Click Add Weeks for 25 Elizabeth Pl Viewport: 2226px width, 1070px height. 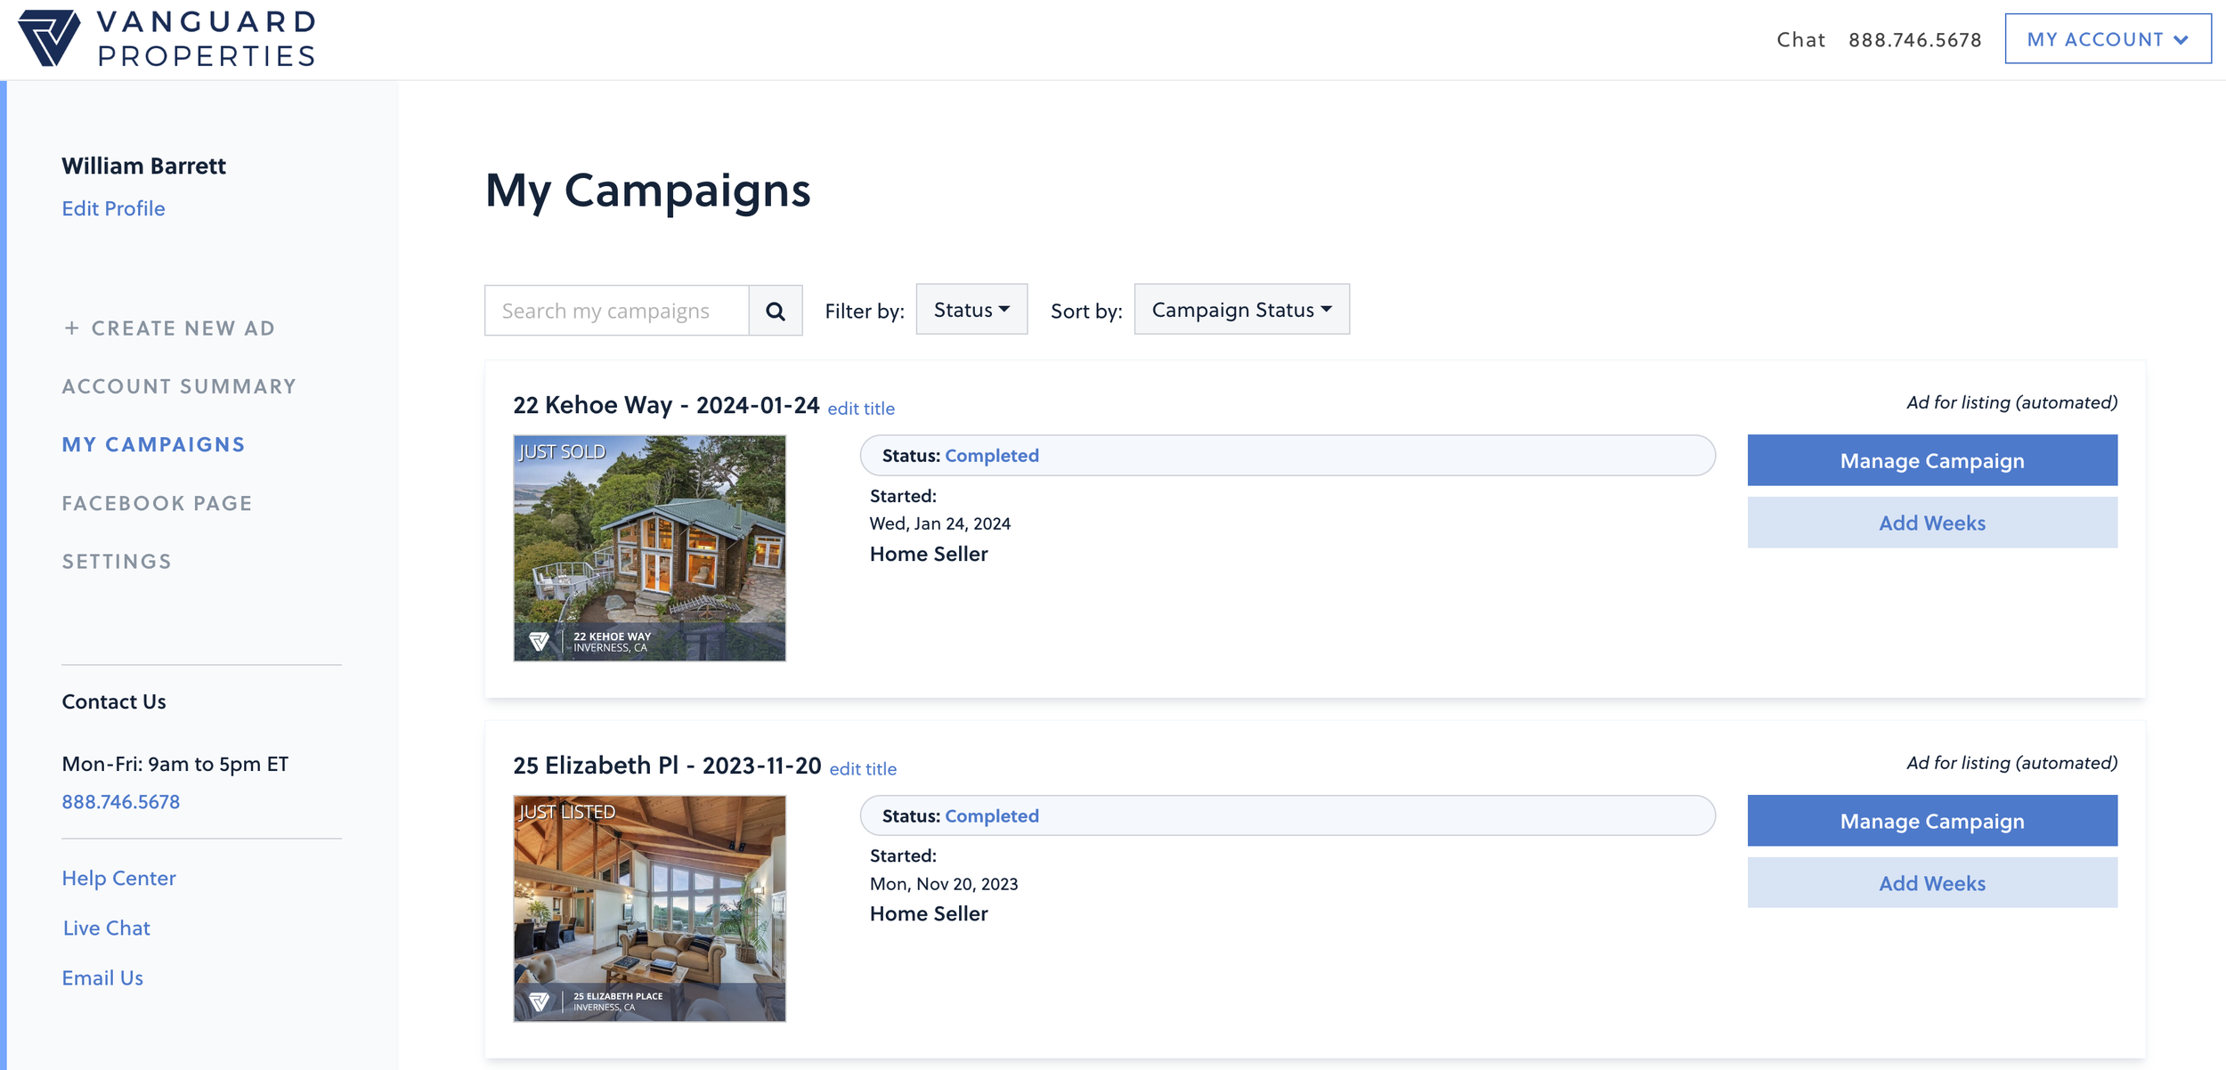tap(1931, 883)
